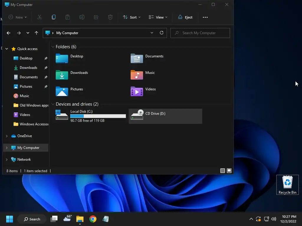Image resolution: width=302 pixels, height=226 pixels.
Task: Open the View dropdown menu
Action: click(158, 17)
